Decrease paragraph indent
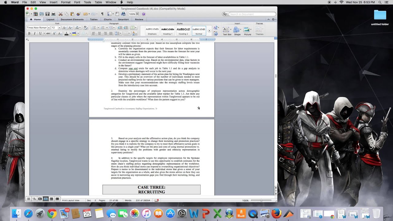 (120, 28)
